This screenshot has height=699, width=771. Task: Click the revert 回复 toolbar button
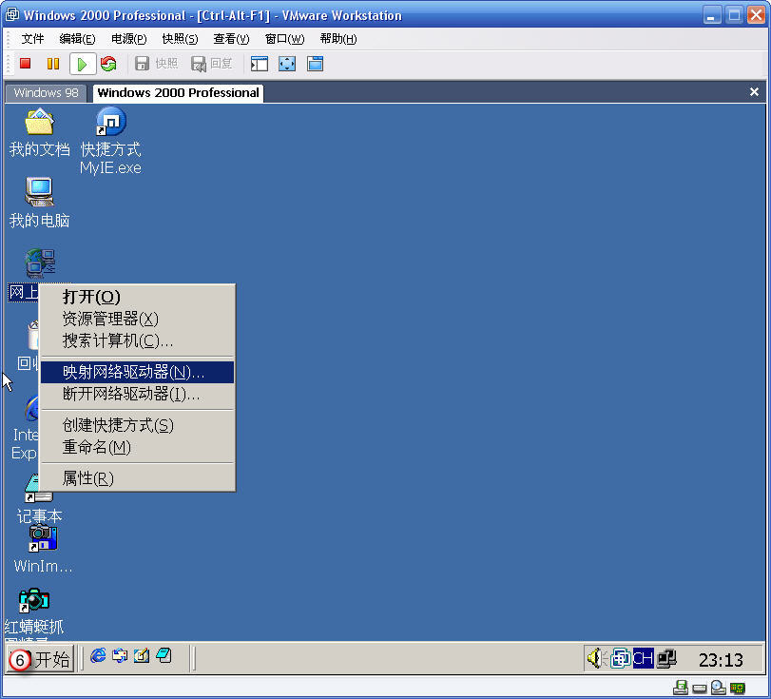pos(211,64)
